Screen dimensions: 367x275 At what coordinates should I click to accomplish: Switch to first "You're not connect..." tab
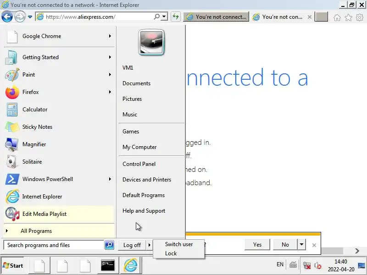[x=216, y=17]
